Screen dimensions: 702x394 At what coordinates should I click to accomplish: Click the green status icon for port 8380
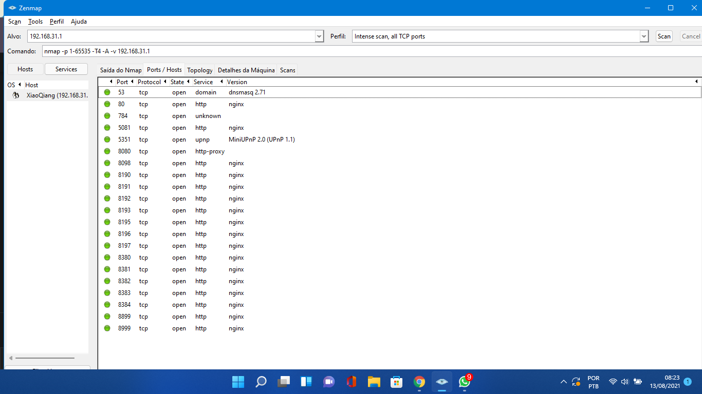point(107,258)
